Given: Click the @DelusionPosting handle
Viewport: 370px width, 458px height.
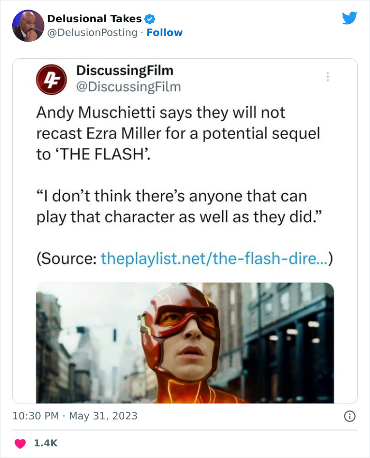Looking at the screenshot, I should 92,33.
